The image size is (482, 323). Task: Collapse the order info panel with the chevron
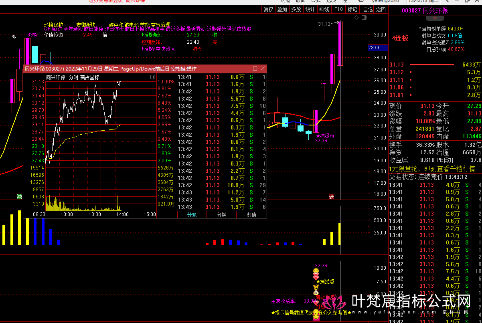435,18
